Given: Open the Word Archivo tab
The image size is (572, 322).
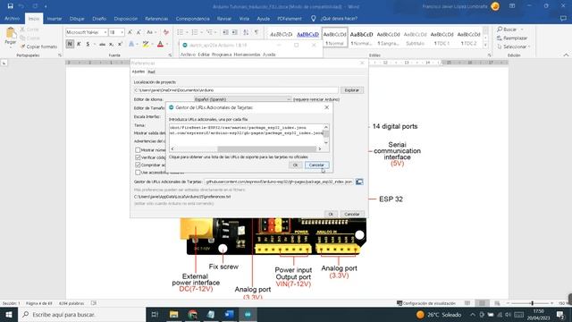Looking at the screenshot, I should (12, 18).
